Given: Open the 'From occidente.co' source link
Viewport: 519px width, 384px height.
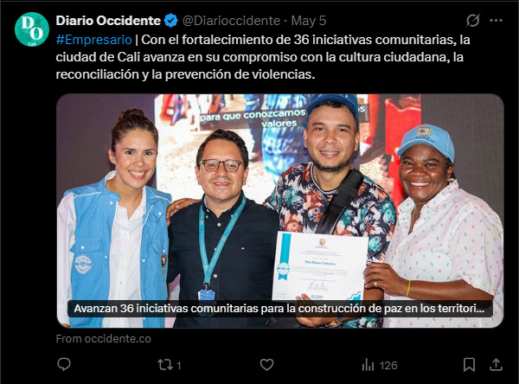Looking at the screenshot, I should pyautogui.click(x=104, y=339).
